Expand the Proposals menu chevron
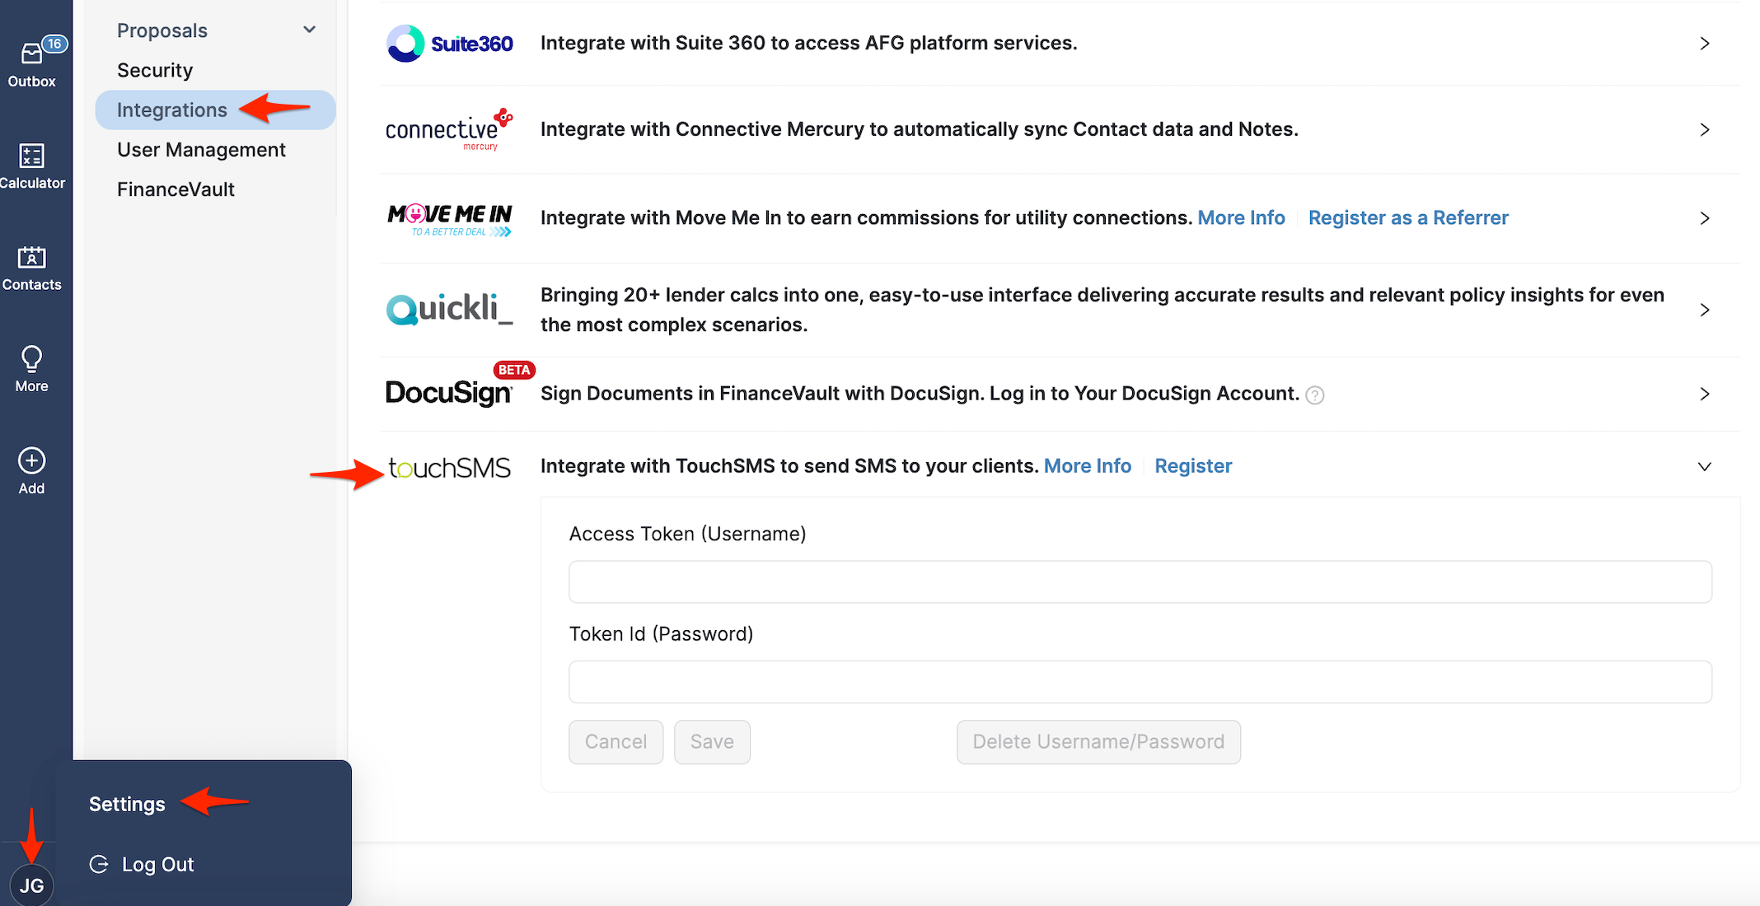The image size is (1760, 906). click(x=310, y=30)
